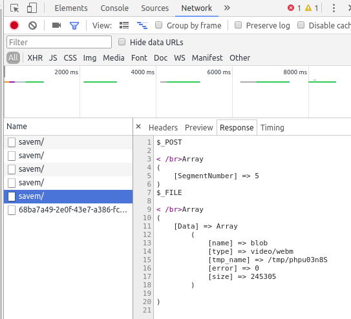Open the DevTools three-dot menu

coord(334,8)
